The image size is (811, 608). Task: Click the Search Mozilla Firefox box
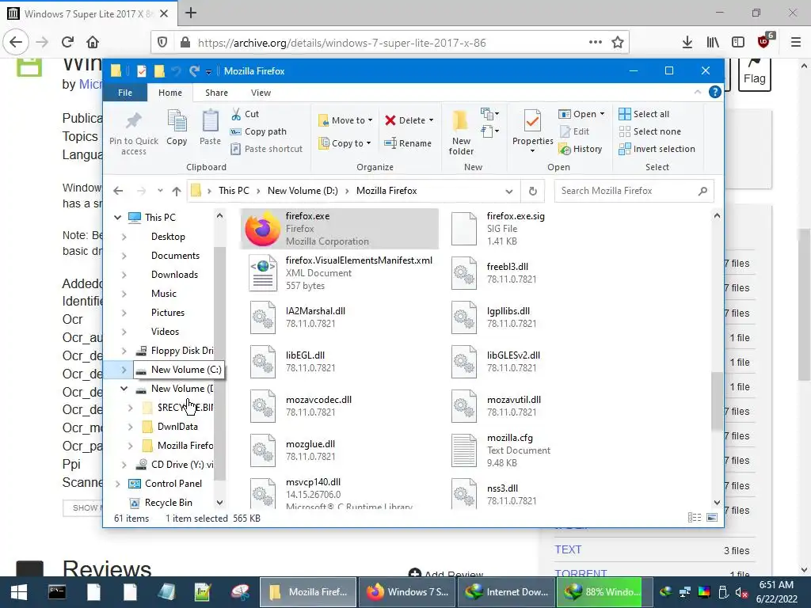coord(634,191)
